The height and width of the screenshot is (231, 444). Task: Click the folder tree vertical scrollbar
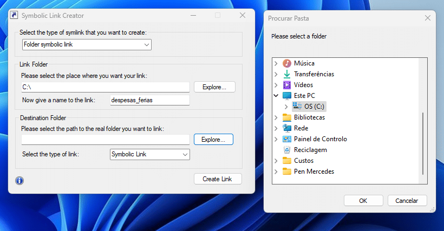point(423,143)
